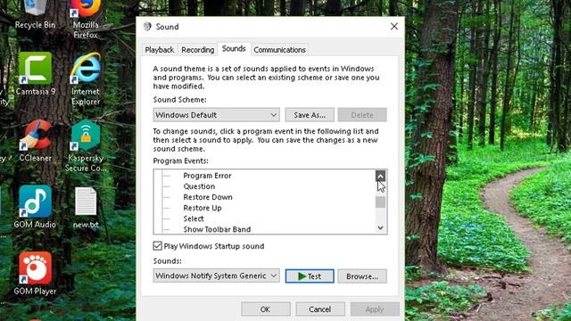
Task: Click the Browse... button
Action: point(362,276)
